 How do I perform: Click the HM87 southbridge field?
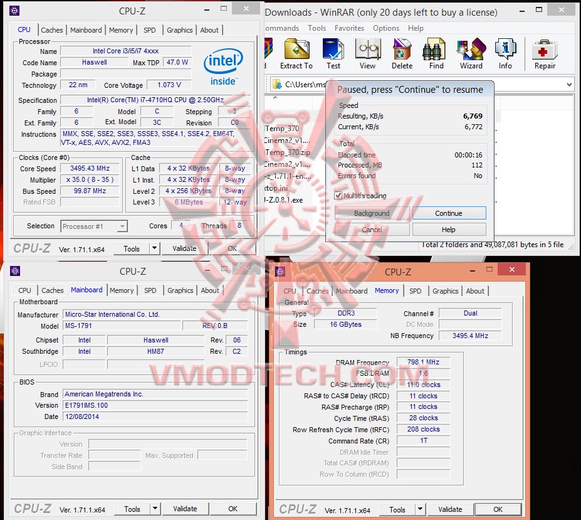(x=155, y=351)
